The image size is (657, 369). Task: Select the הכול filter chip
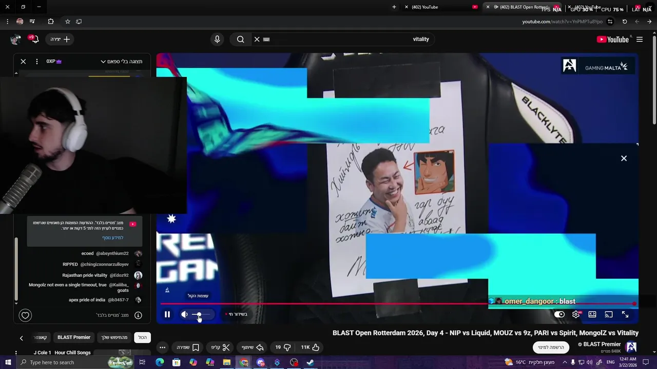pos(142,337)
